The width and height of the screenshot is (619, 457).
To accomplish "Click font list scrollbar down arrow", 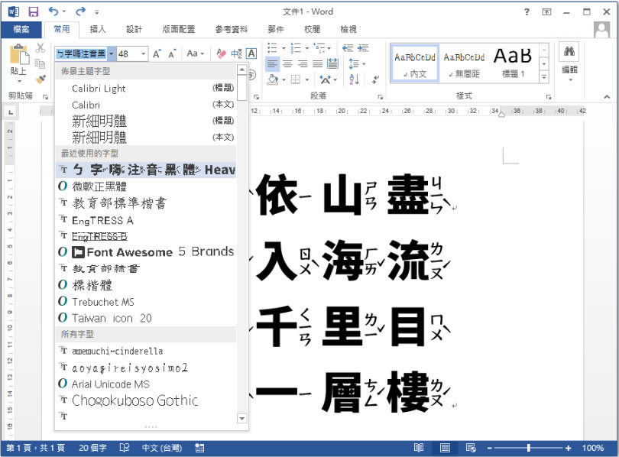I will click(x=242, y=419).
